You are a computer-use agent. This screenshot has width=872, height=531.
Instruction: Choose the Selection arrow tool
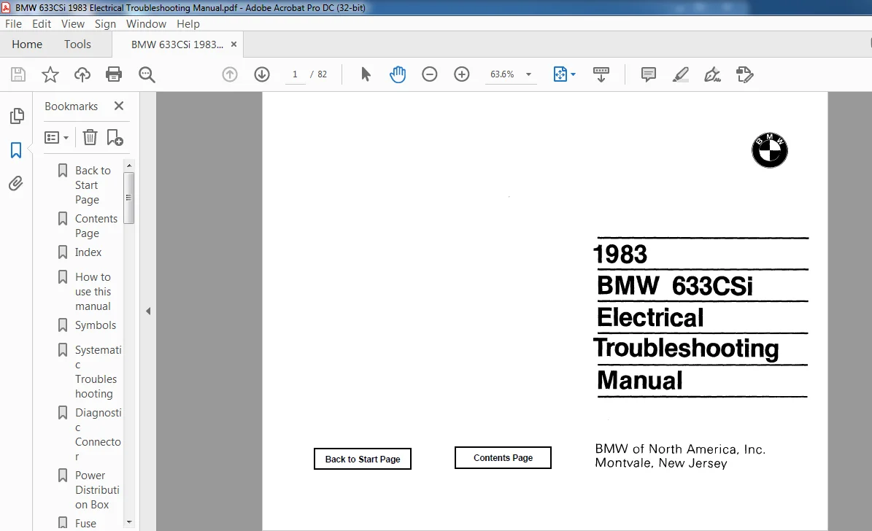click(366, 74)
